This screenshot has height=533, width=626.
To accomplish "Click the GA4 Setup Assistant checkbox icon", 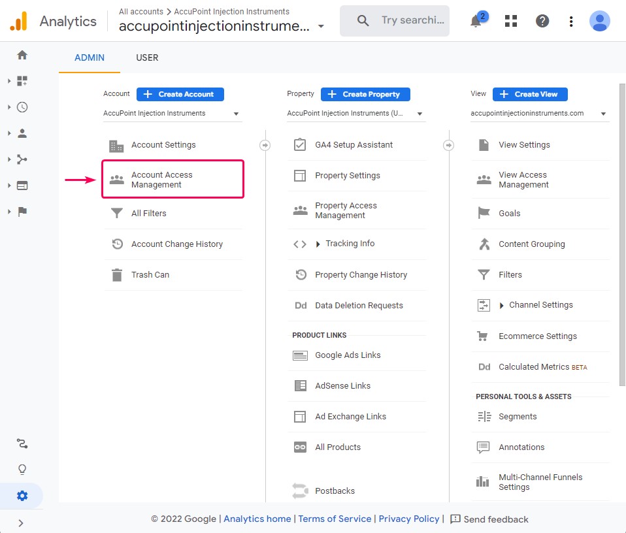I will tap(300, 145).
